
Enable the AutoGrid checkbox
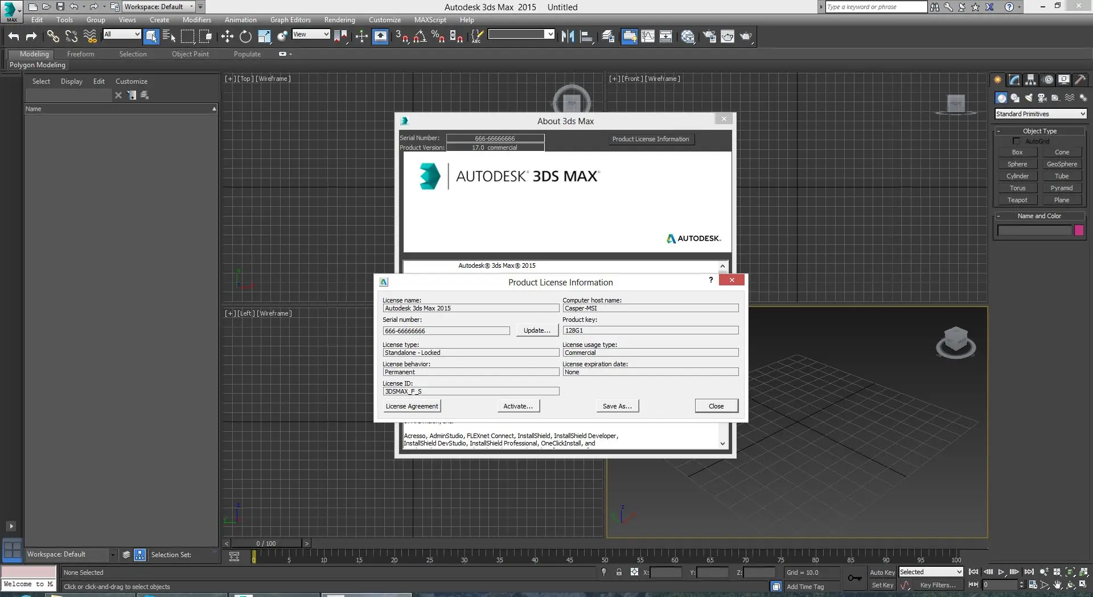click(x=1016, y=141)
